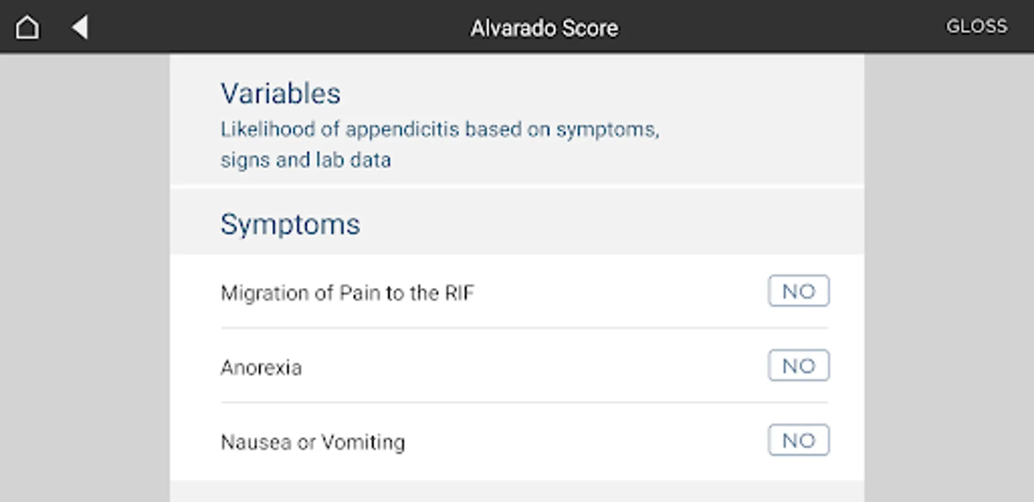Viewport: 1034px width, 502px height.
Task: Click the gray margin right of the form
Action: coord(949,279)
